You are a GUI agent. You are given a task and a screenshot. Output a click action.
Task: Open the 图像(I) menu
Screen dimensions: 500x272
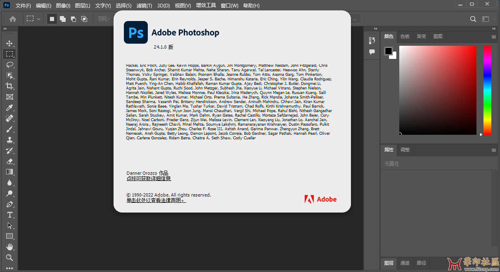pos(63,6)
